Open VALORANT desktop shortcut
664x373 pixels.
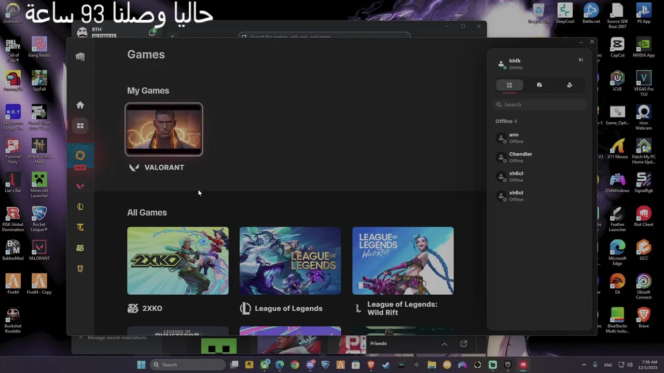pos(39,250)
